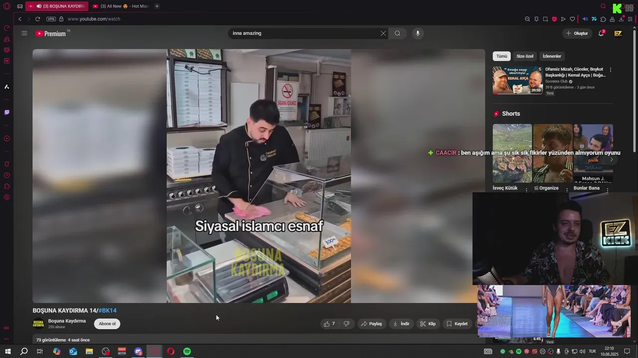Click the youtube.com address bar URL
Screen dimensions: 638x358
coord(94,19)
